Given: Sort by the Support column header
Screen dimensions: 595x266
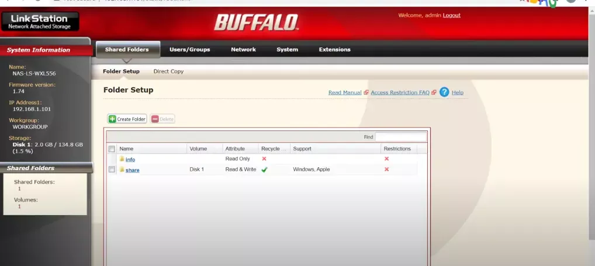Looking at the screenshot, I should tap(335, 148).
